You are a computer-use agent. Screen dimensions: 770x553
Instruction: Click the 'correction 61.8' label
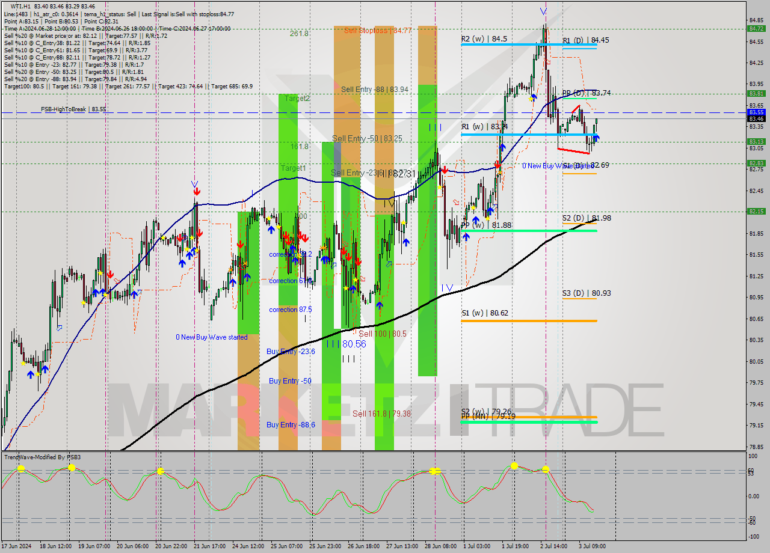click(x=291, y=281)
